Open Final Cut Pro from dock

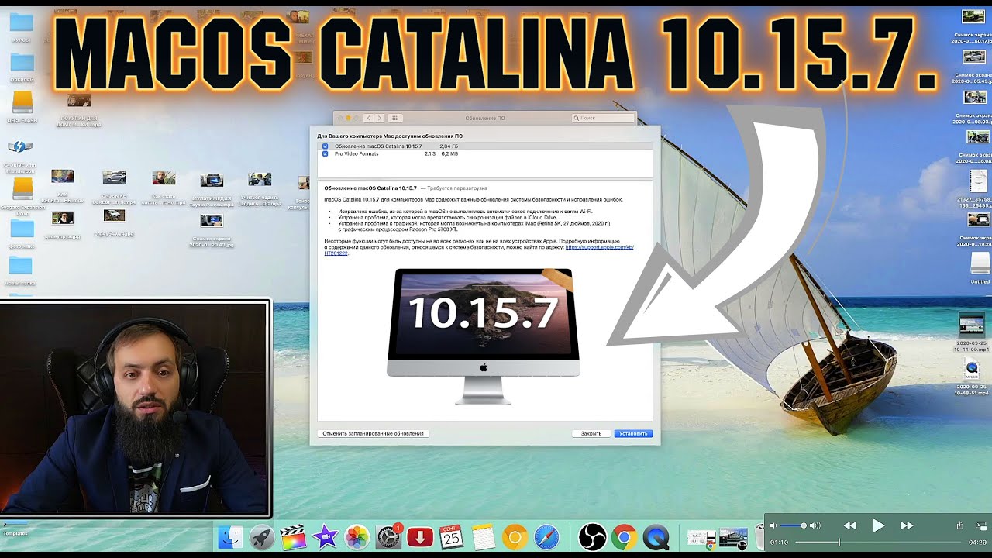pos(293,537)
